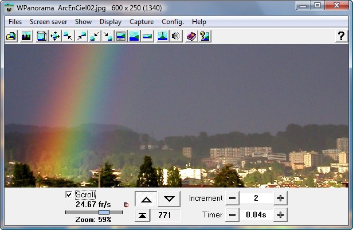Click the scrolling picture frame toolbar icon
Image resolution: width=353 pixels, height=230 pixels.
[42, 36]
